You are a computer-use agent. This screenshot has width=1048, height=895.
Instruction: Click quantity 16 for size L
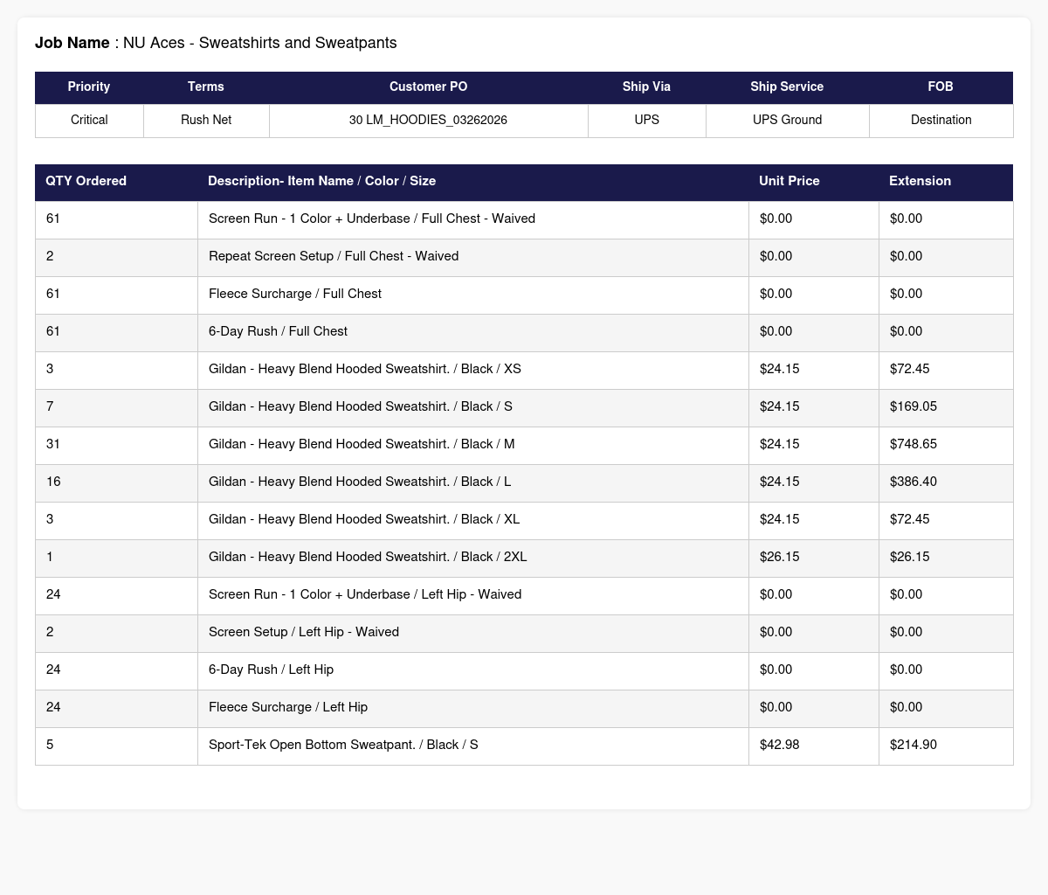tap(53, 482)
